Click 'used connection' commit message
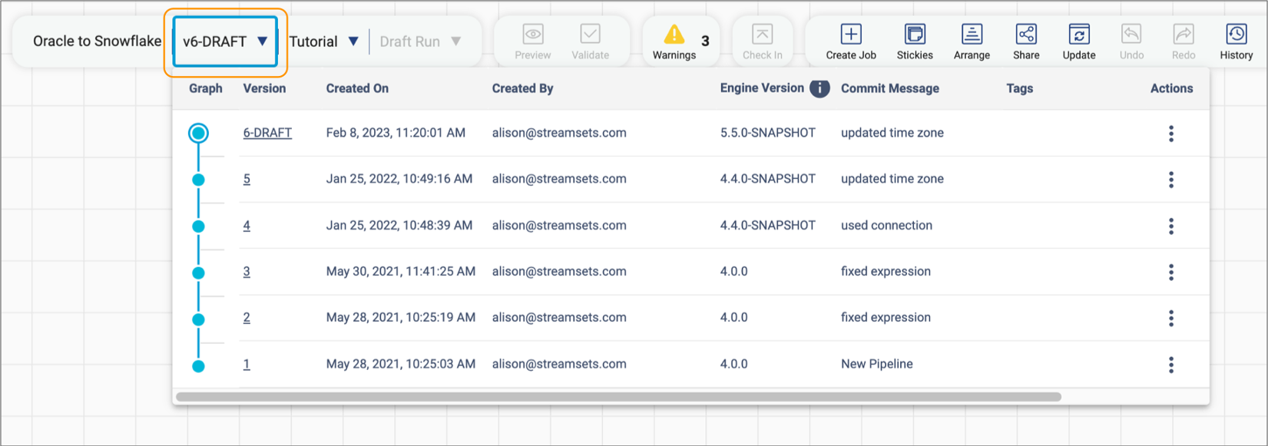1268x446 pixels. click(x=886, y=225)
